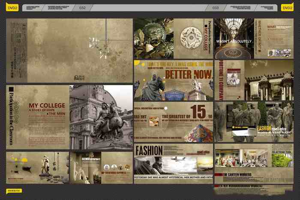Select the crowded banquet hall photo

228,158
